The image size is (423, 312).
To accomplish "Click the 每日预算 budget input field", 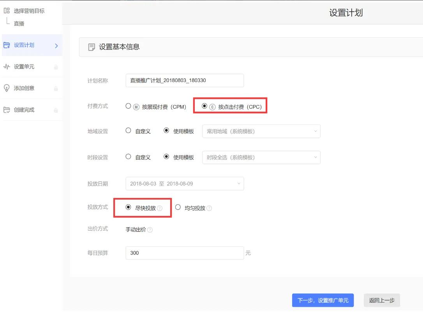I will (x=184, y=253).
